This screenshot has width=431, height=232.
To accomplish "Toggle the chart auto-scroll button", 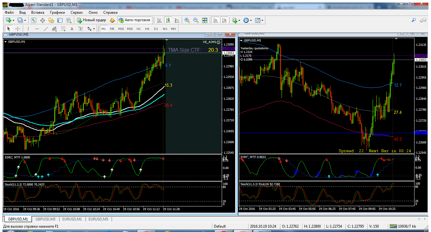I will tap(215, 20).
